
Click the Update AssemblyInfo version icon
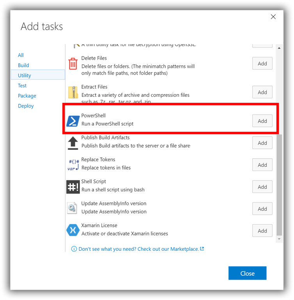click(x=72, y=208)
